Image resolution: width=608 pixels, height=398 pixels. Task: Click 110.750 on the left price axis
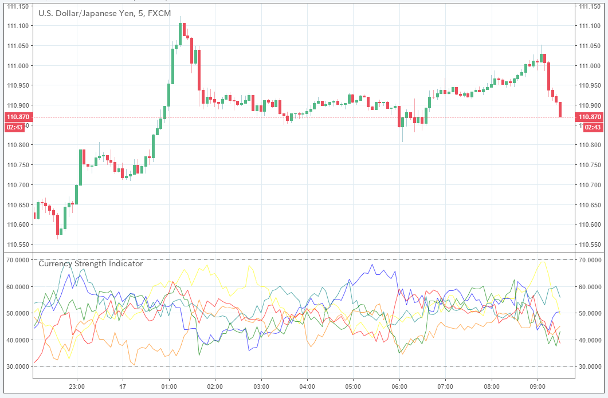click(18, 165)
